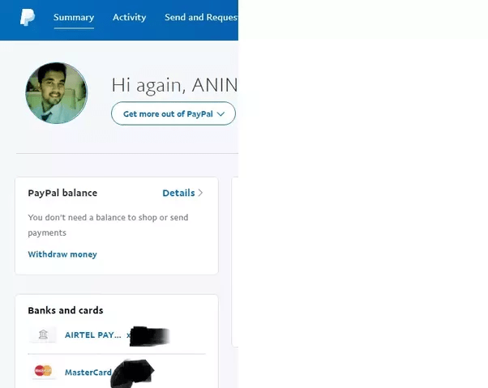Open PayPal balance Details link
This screenshot has height=388, width=488.
(x=178, y=193)
